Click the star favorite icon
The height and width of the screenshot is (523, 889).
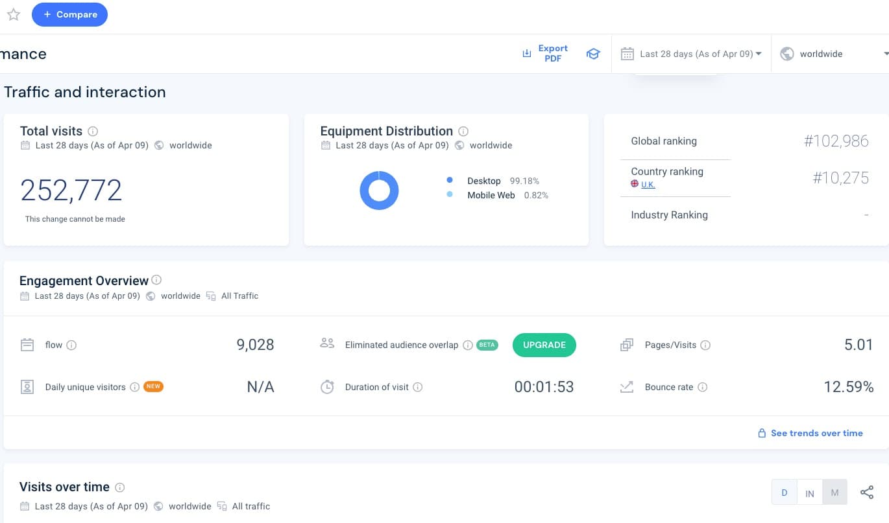[13, 14]
